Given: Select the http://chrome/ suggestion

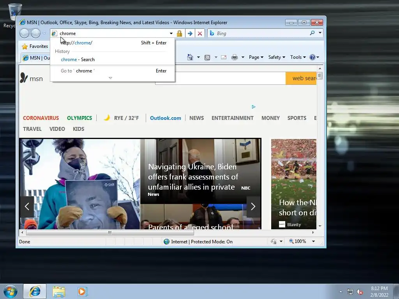Looking at the screenshot, I should 113,43.
